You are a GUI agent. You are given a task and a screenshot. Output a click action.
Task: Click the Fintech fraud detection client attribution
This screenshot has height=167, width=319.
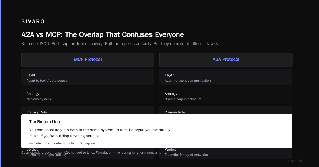click(62, 143)
